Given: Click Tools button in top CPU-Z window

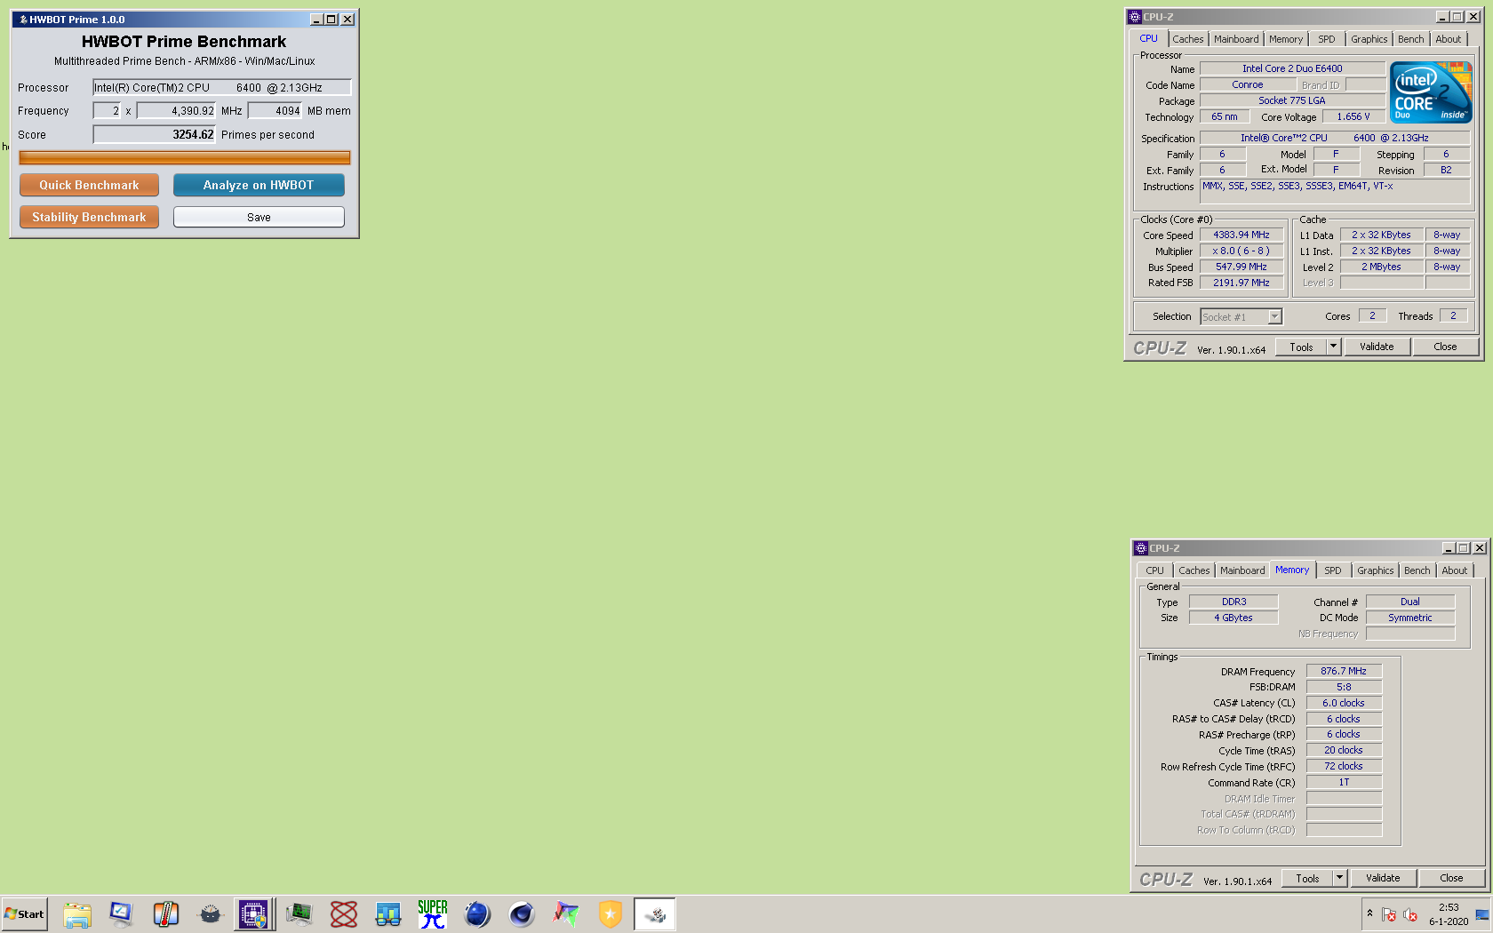Looking at the screenshot, I should [1301, 347].
